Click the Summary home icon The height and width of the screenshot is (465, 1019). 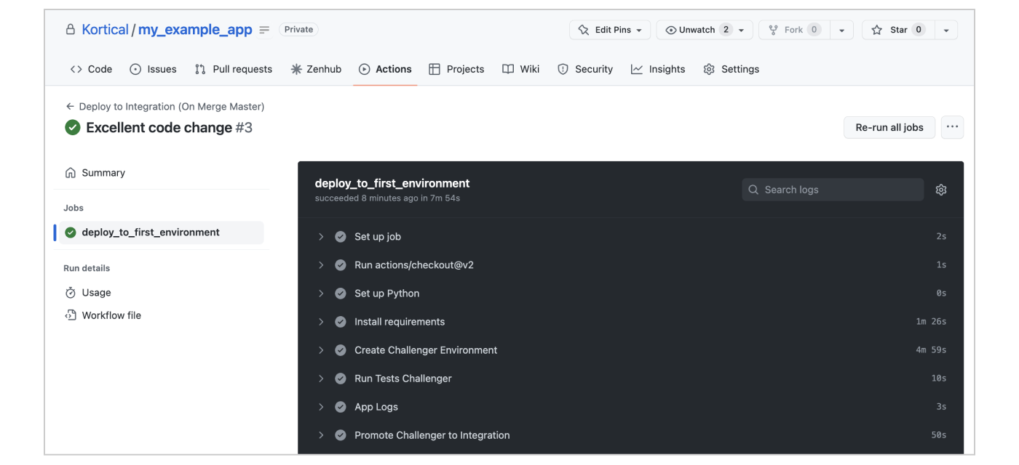click(x=70, y=172)
